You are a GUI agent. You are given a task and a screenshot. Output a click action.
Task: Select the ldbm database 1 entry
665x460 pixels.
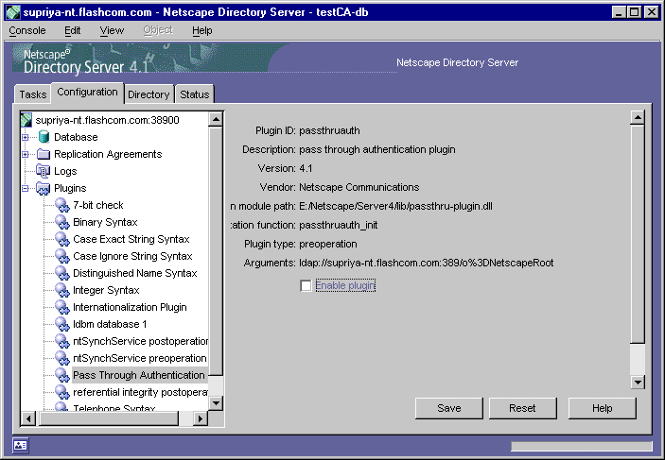tap(110, 324)
